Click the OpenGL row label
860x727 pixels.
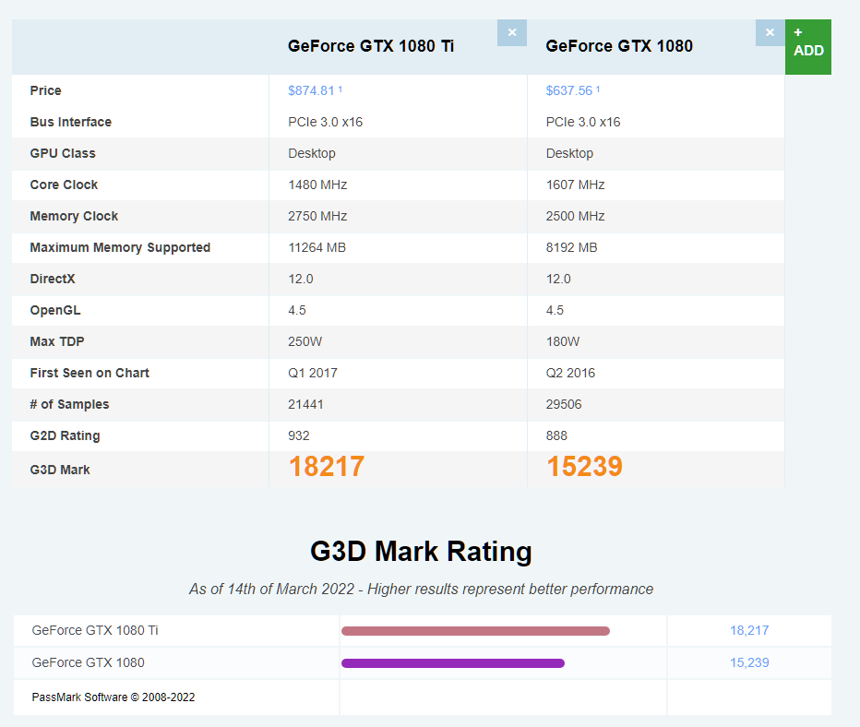pyautogui.click(x=54, y=310)
